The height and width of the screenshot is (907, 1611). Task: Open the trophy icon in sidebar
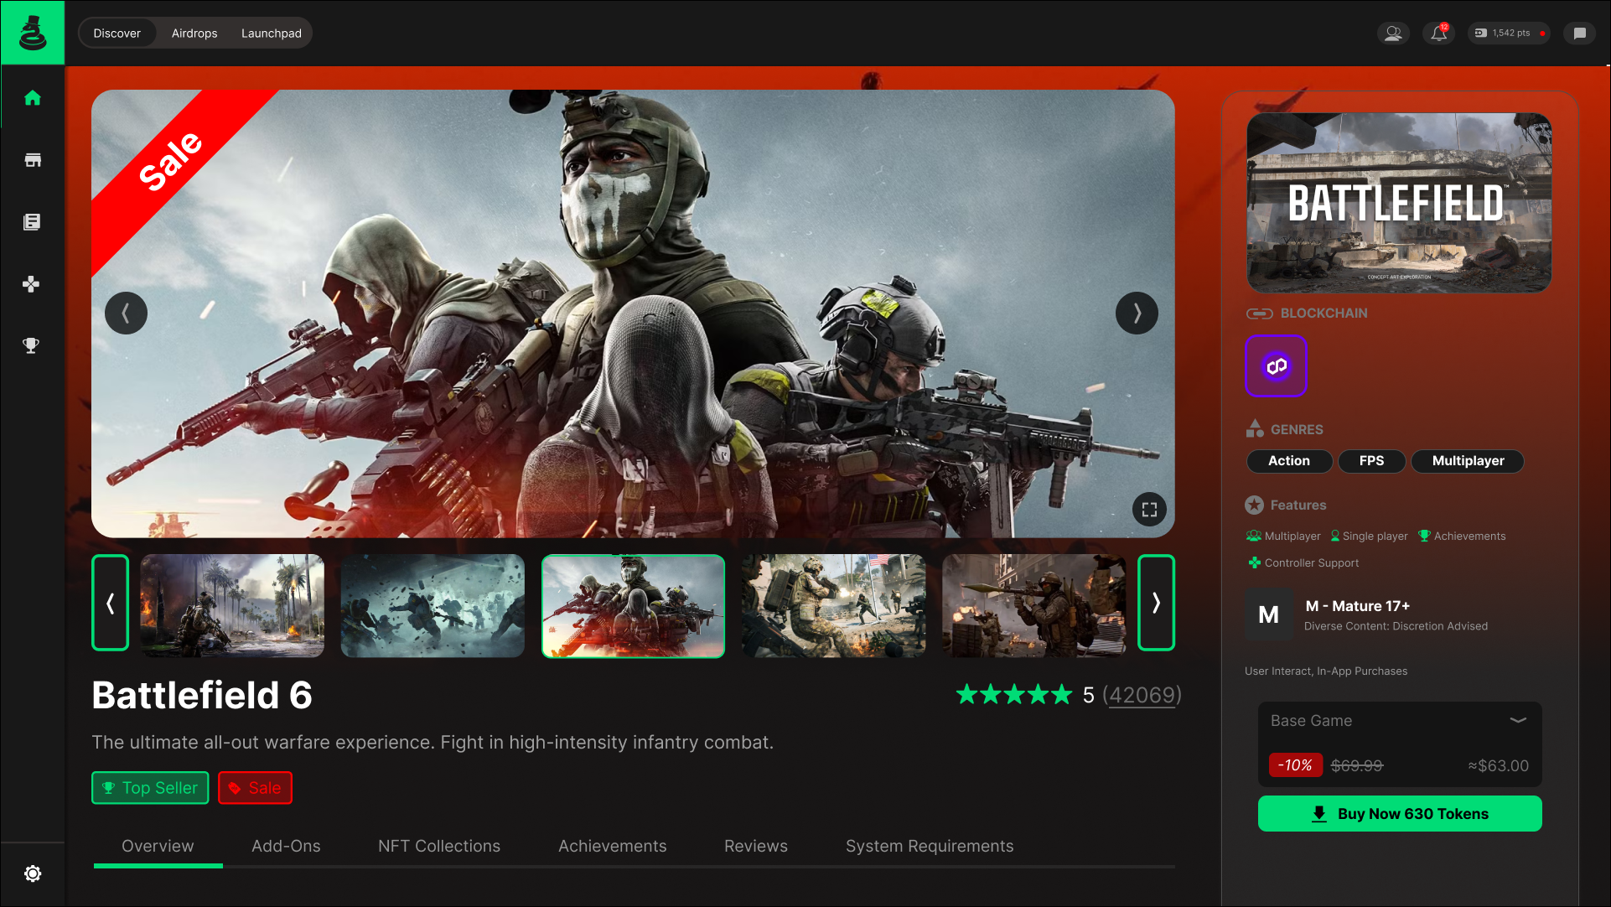[x=32, y=345]
